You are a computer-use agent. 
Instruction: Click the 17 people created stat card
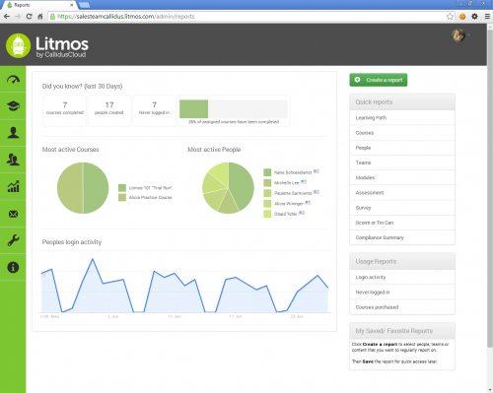click(109, 110)
